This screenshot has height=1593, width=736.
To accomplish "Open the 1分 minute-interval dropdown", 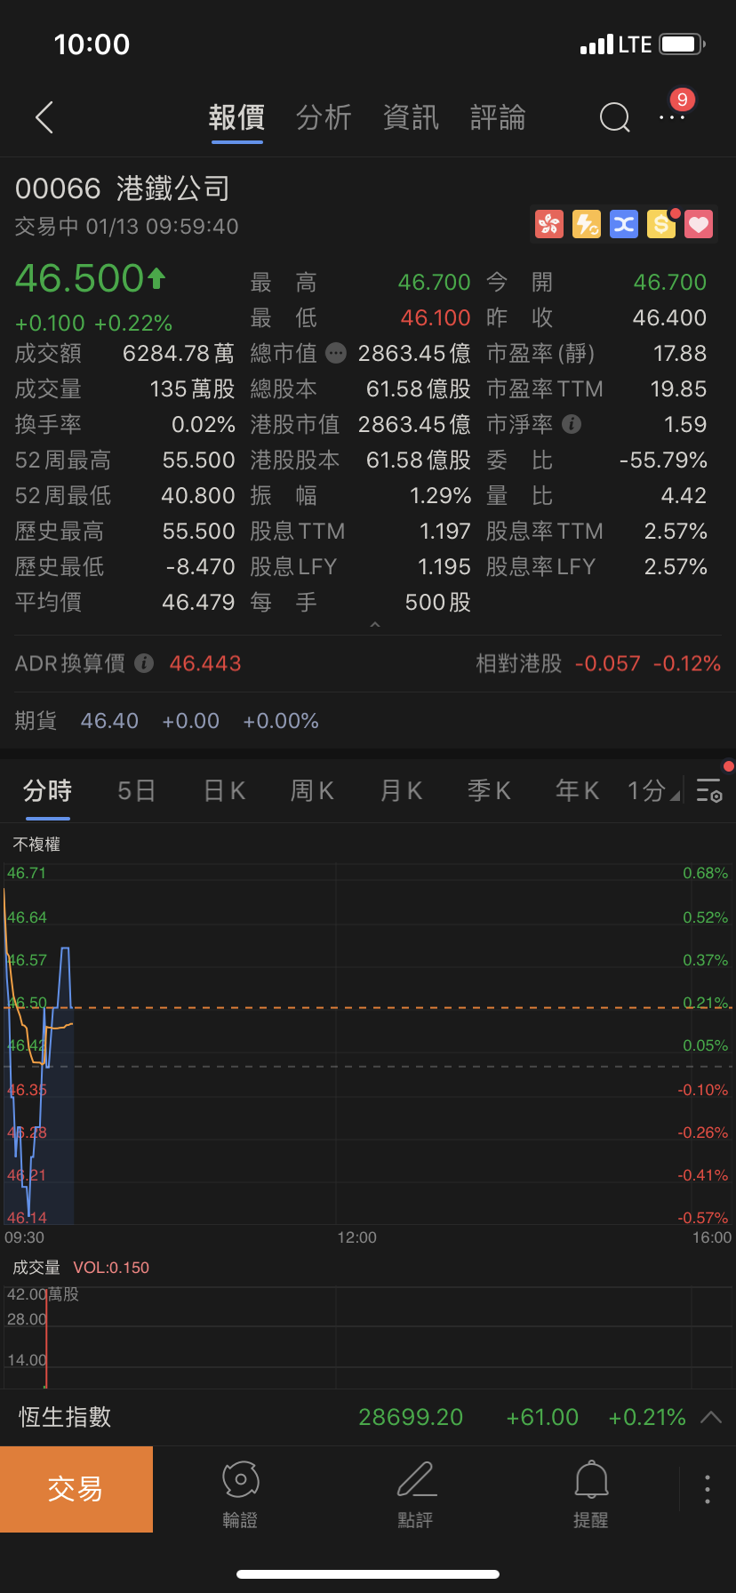I will click(x=653, y=789).
